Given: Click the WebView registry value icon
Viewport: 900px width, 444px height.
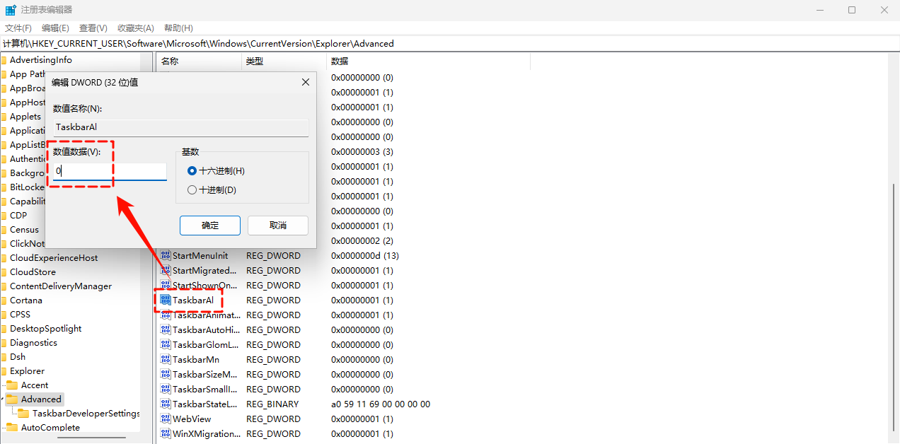Looking at the screenshot, I should [166, 419].
